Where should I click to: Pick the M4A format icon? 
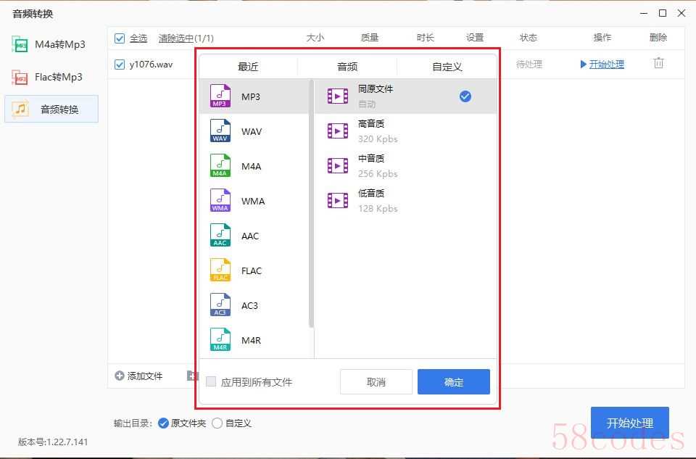click(x=220, y=166)
